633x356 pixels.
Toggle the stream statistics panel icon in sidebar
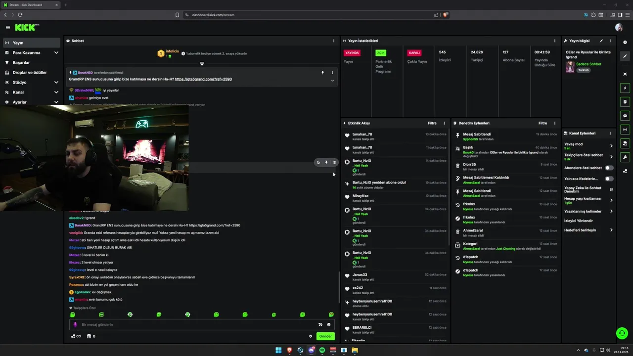point(625,130)
